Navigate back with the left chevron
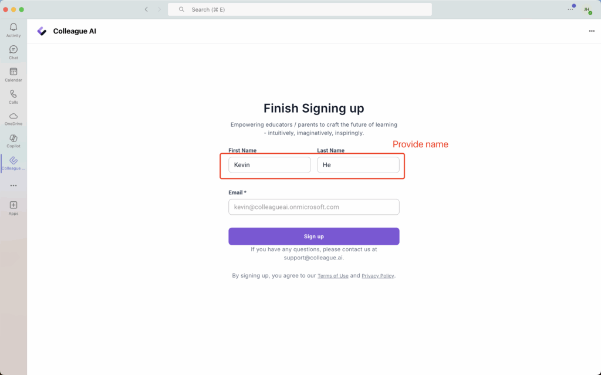 coord(147,9)
